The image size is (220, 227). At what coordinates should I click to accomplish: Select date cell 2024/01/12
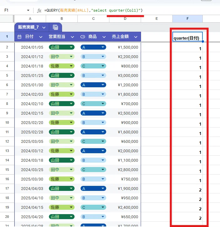click(x=30, y=57)
